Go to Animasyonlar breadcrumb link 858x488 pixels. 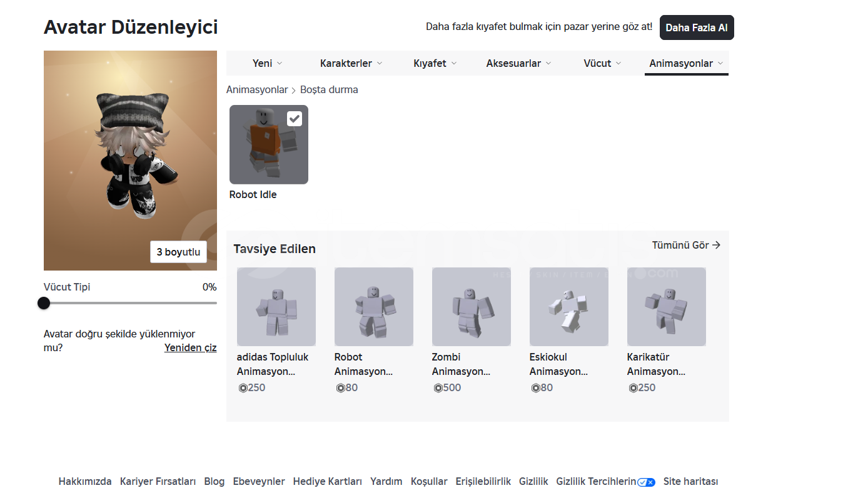(257, 89)
